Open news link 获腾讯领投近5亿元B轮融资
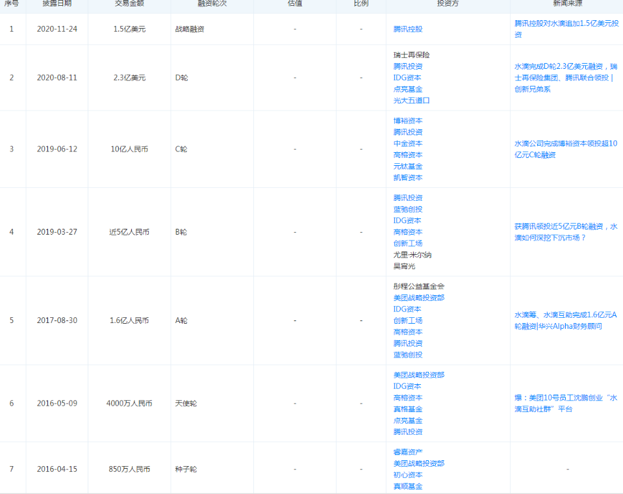This screenshot has height=494, width=623. pyautogui.click(x=566, y=232)
